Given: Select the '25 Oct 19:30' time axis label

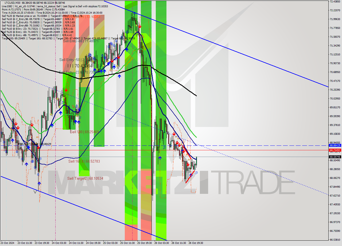Looking at the screenshot, I should [x=145, y=243].
